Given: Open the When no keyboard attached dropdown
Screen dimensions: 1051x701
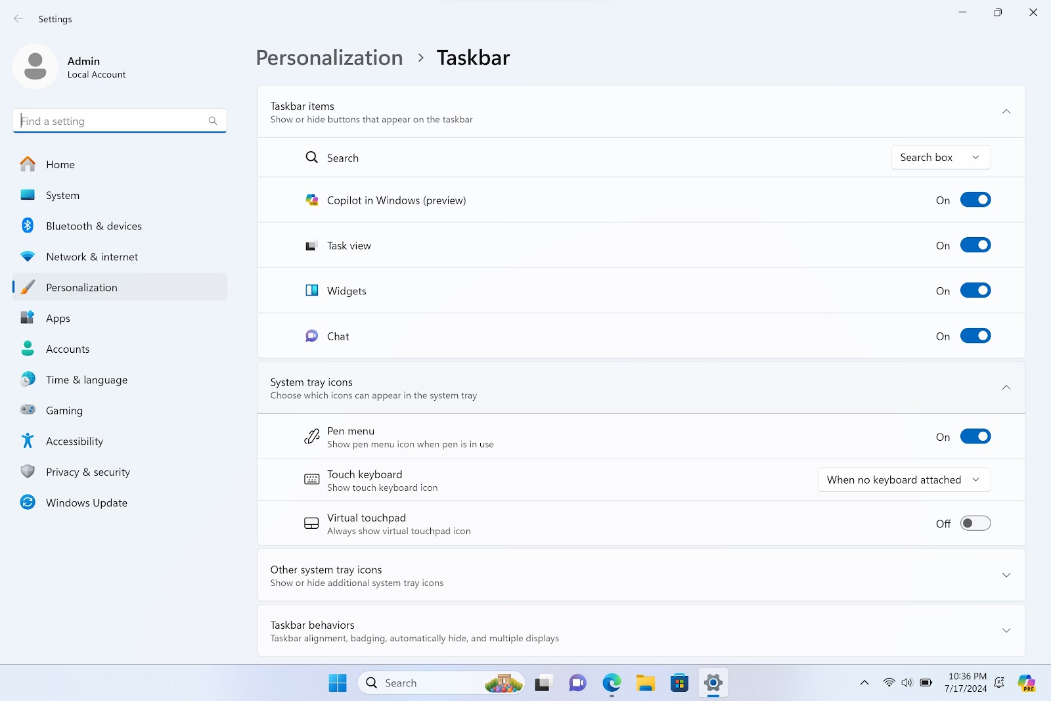Looking at the screenshot, I should [x=904, y=480].
